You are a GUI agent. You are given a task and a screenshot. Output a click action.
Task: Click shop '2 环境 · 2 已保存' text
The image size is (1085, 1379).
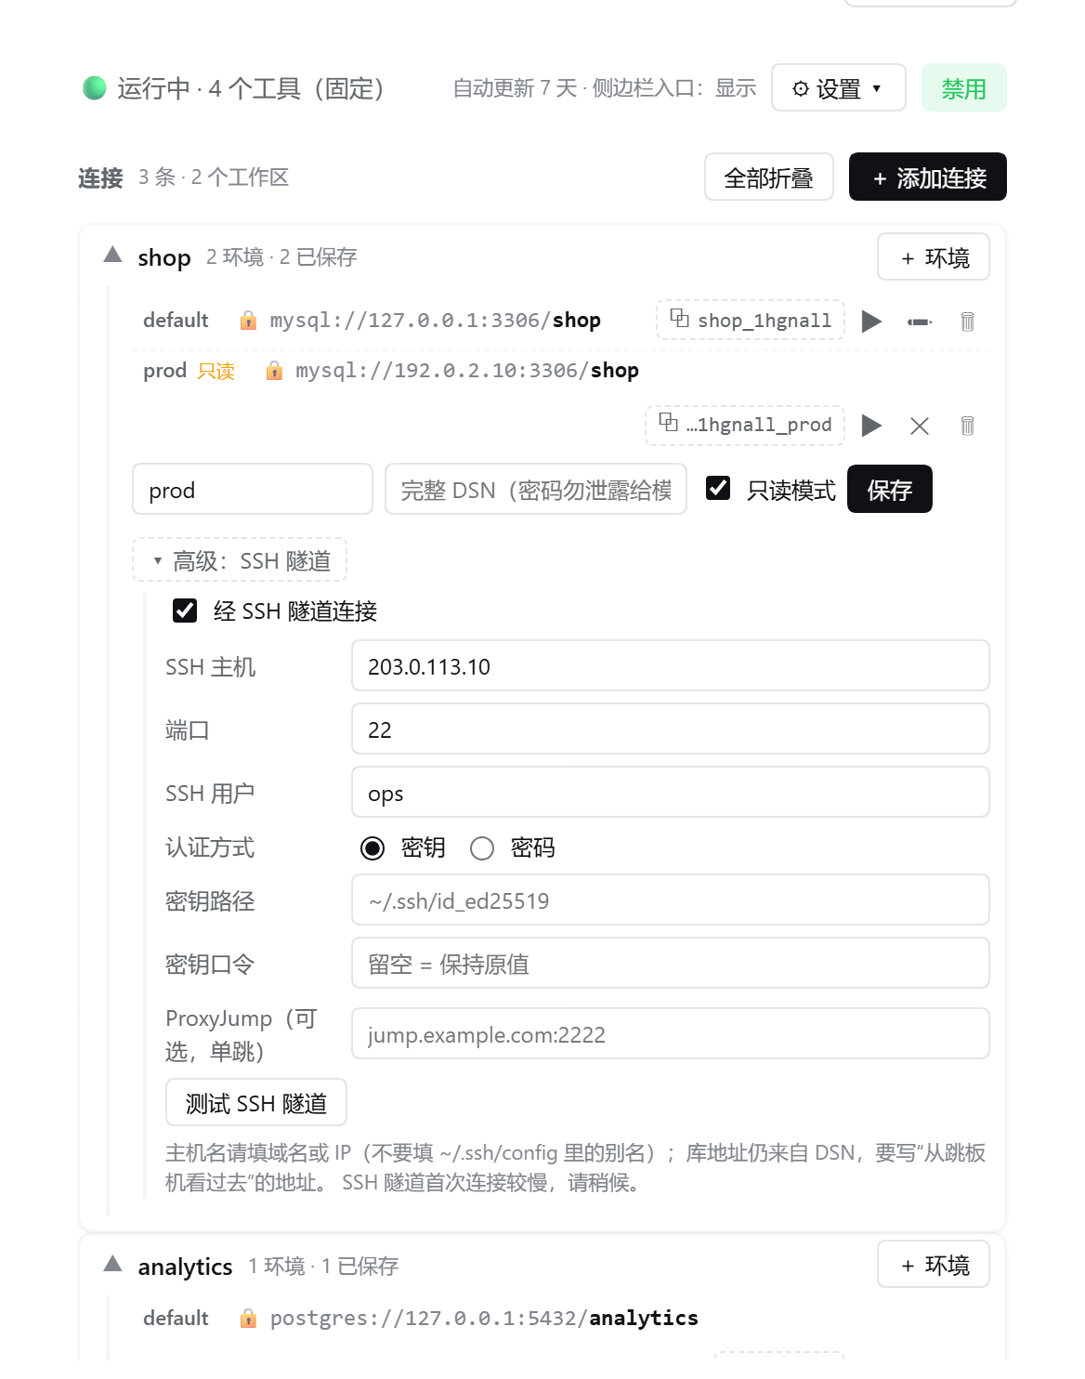coord(281,257)
